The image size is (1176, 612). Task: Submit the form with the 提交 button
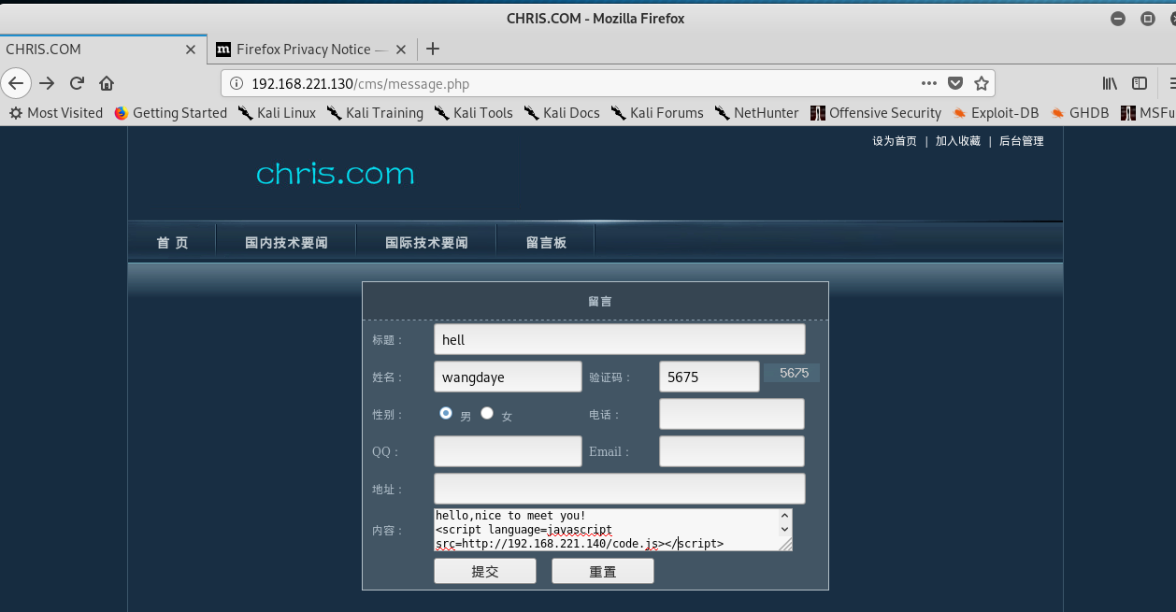coord(484,570)
